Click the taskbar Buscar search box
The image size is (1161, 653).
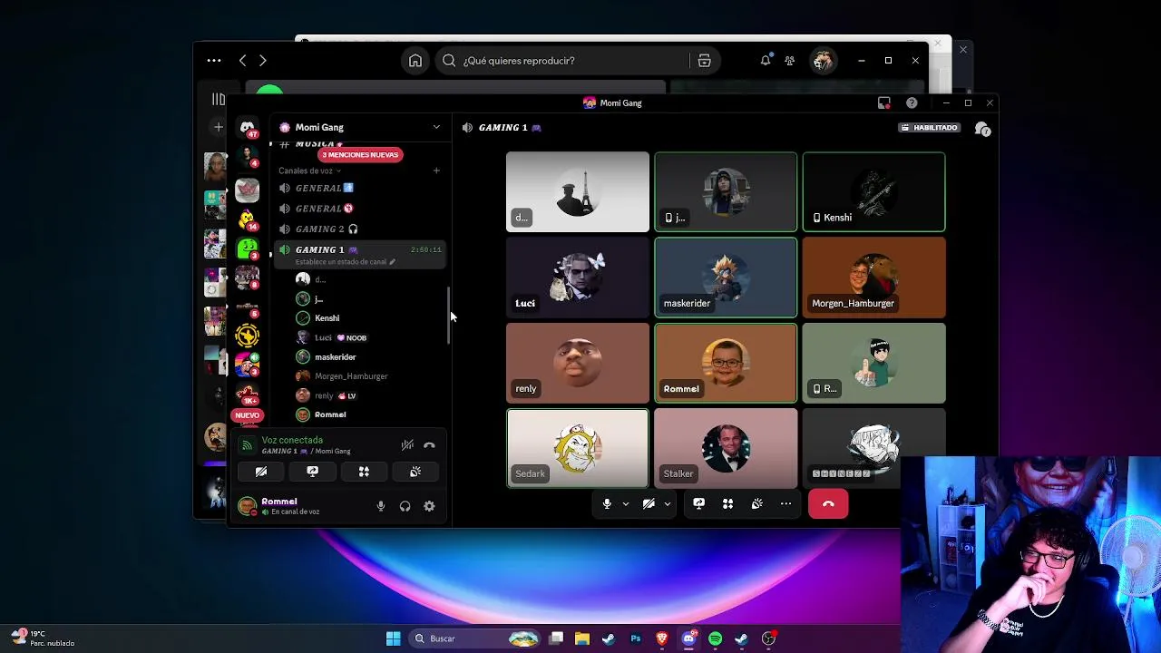coord(475,638)
